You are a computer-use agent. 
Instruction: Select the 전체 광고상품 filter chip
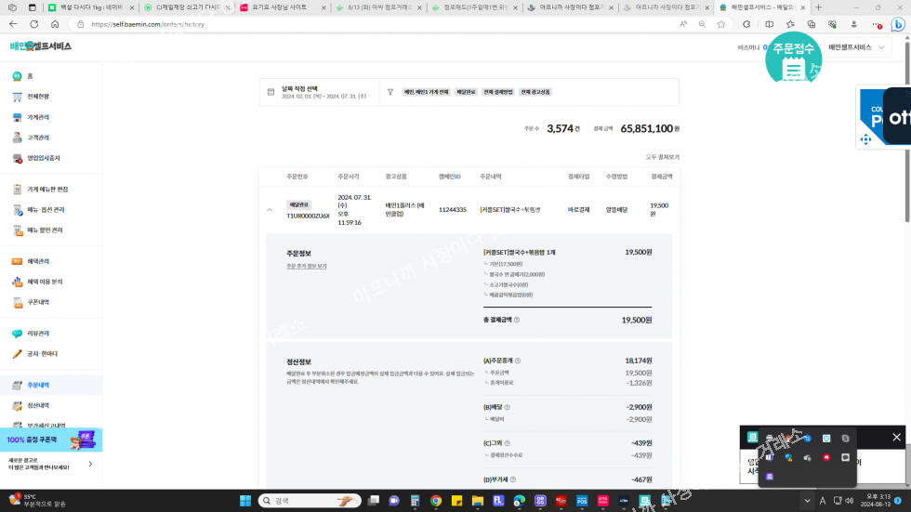[535, 92]
